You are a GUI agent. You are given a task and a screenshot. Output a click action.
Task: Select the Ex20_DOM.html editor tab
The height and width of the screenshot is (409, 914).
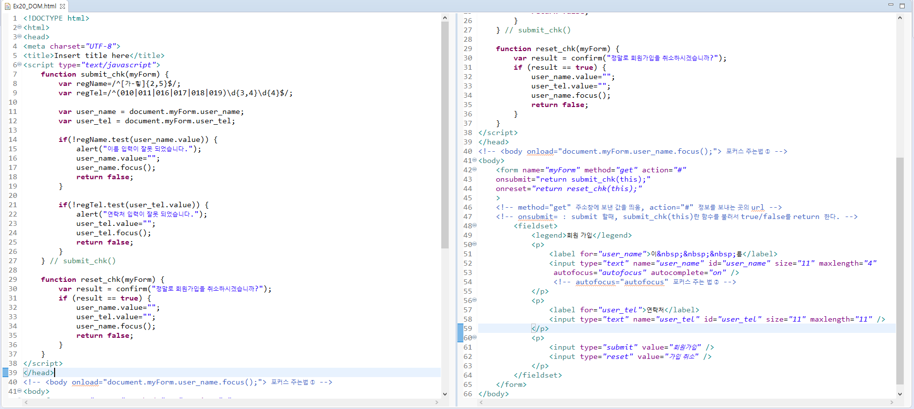pos(34,6)
